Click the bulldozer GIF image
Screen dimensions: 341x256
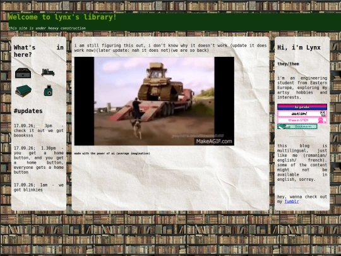pos(154,101)
